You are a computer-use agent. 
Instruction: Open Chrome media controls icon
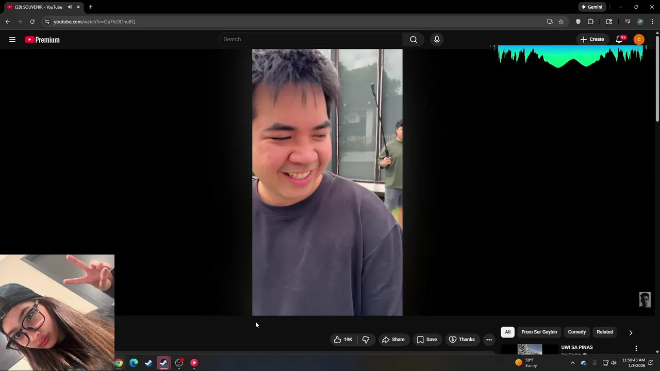[x=628, y=22]
